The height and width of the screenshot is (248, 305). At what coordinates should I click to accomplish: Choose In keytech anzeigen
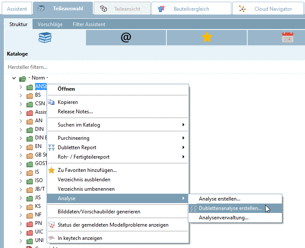[118, 238]
